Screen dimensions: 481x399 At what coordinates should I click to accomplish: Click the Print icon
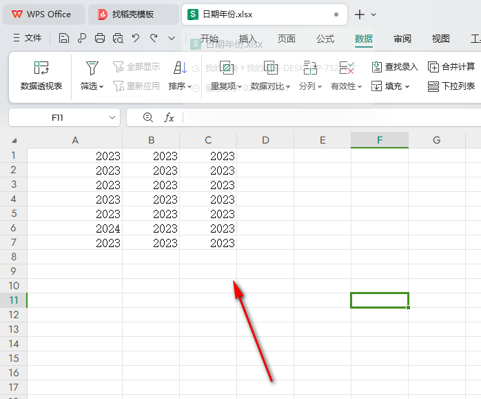100,39
